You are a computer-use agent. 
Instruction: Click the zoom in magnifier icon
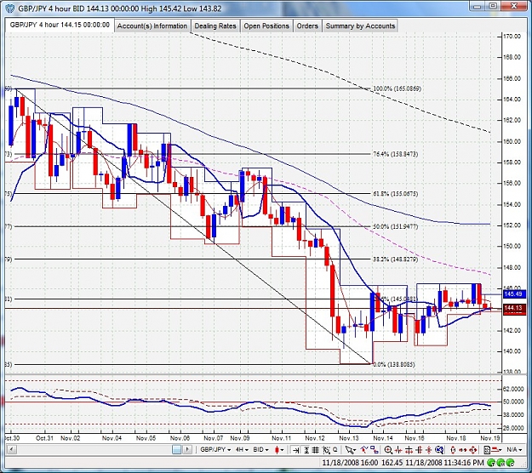(388, 450)
